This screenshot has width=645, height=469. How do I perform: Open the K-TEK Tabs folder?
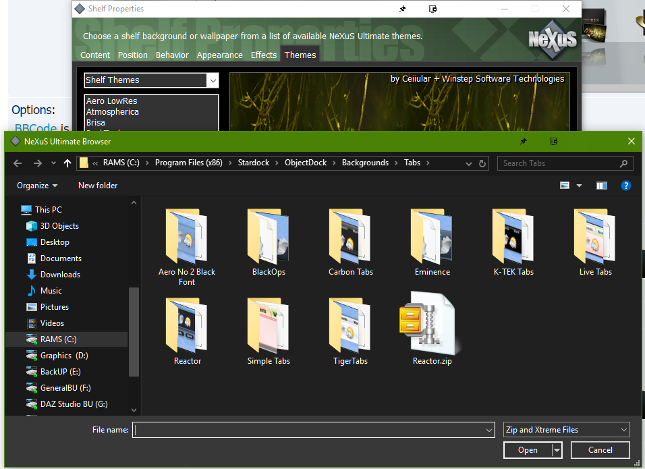point(513,236)
